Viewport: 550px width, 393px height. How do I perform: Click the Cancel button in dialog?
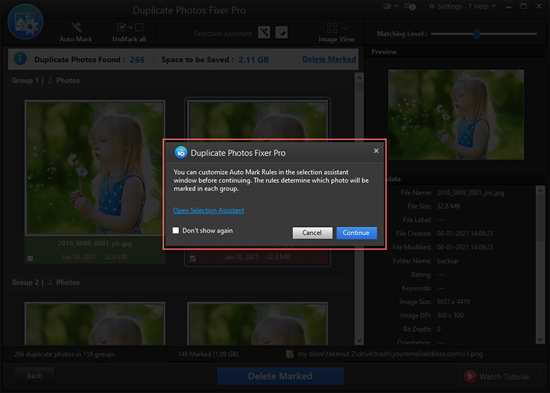312,233
